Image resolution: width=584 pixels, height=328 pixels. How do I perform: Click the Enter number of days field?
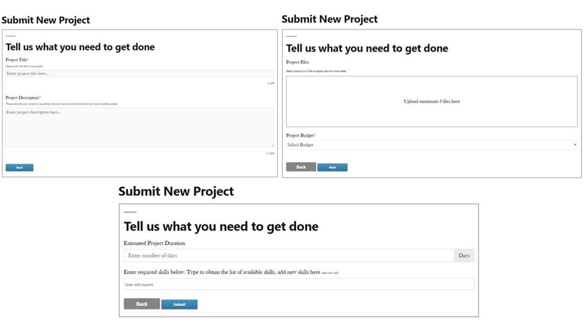pos(289,256)
